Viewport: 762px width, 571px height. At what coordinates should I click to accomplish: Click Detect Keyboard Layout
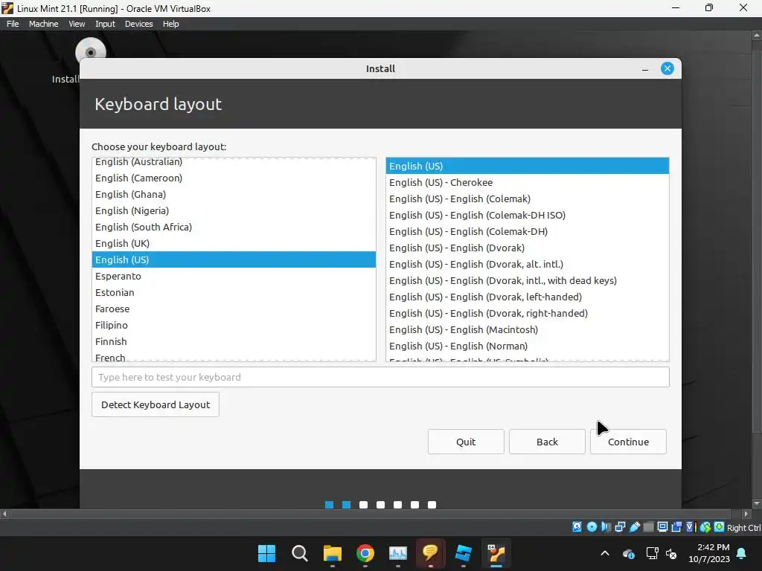tap(155, 404)
